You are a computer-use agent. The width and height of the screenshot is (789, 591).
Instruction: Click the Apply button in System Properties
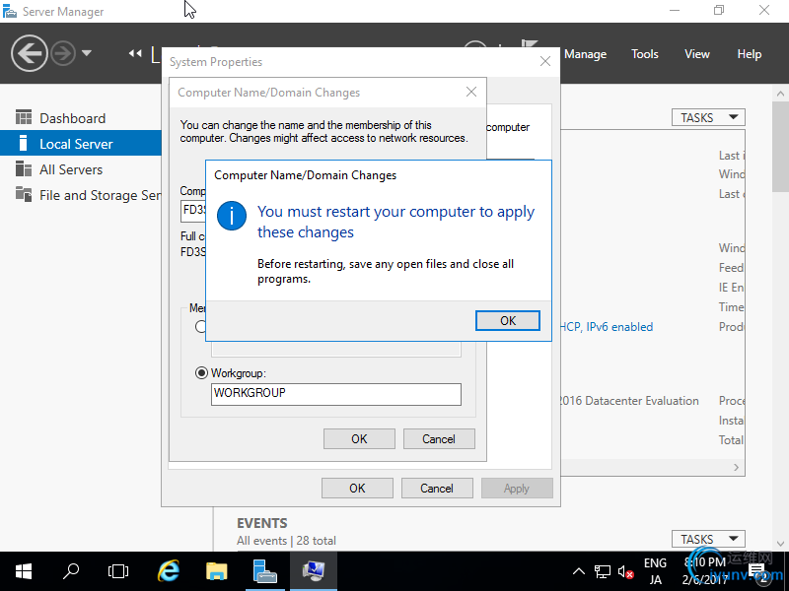(x=517, y=488)
